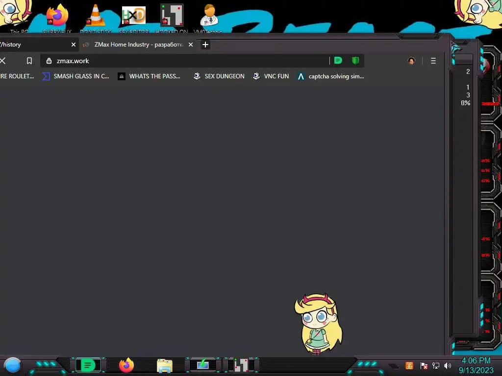Viewport: 502px width, 376px height.
Task: Open the captcha solving sim... bookmark
Action: [331, 76]
